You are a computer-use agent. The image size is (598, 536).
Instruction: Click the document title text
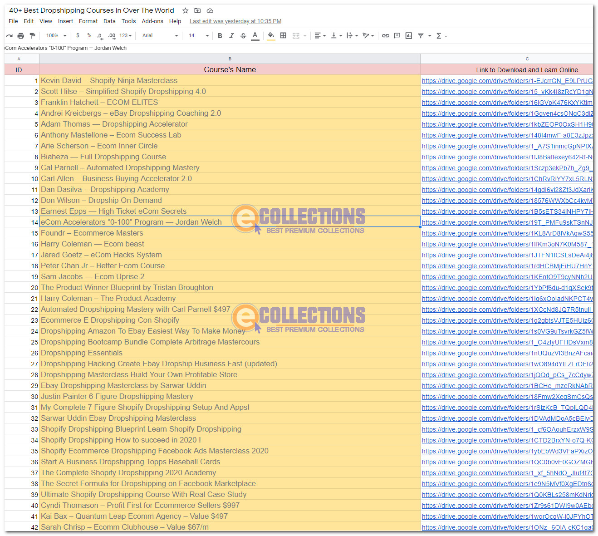pyautogui.click(x=92, y=10)
